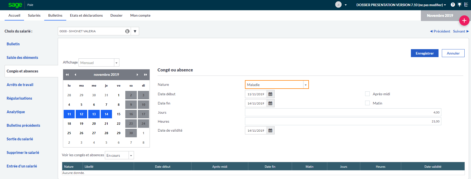Click the Heures value field
The height and width of the screenshot is (179, 471).
click(343, 121)
